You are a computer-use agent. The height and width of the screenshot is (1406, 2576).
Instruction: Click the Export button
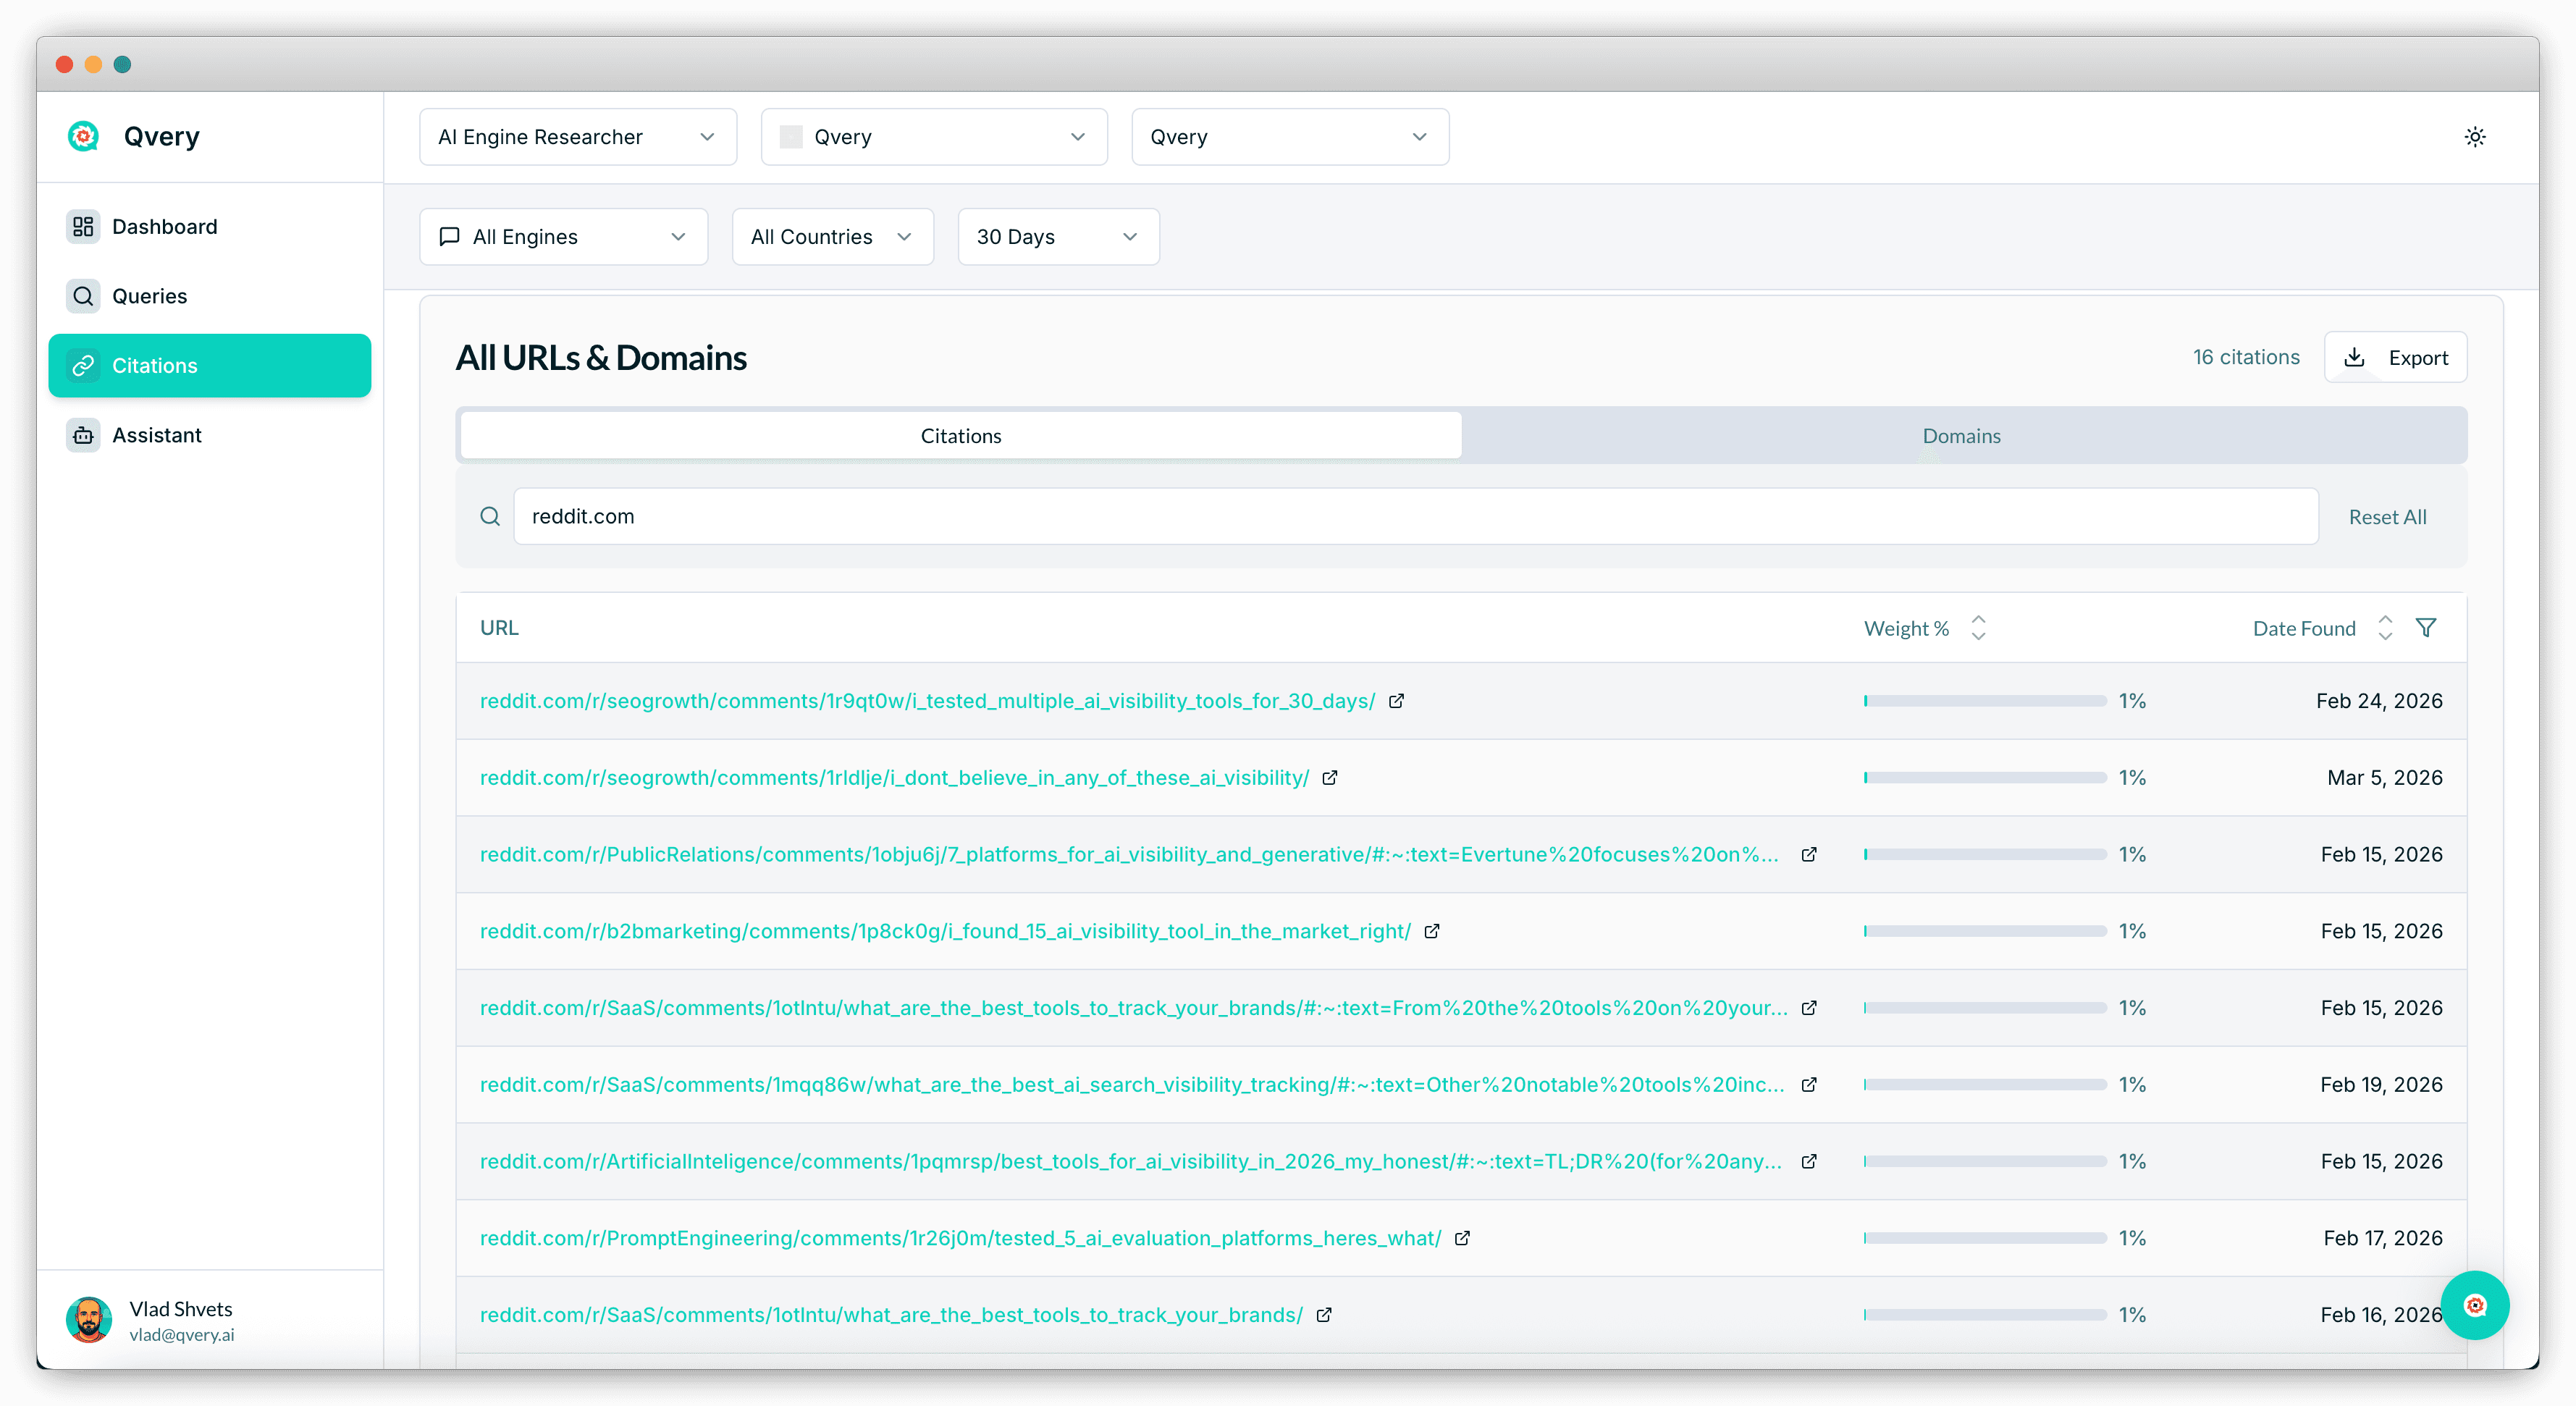coord(2395,358)
